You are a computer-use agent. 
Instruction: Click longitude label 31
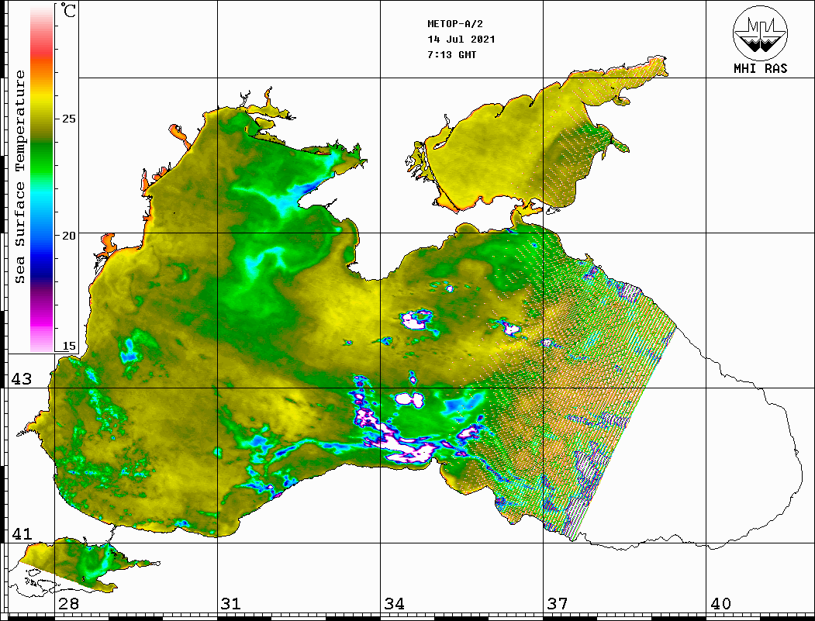pos(231,604)
